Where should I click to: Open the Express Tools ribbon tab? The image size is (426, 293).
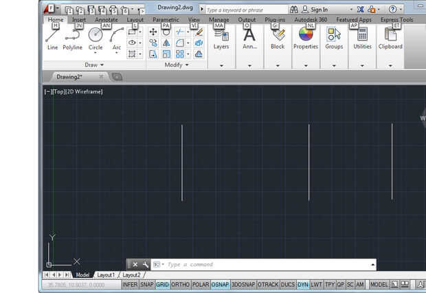tap(396, 19)
